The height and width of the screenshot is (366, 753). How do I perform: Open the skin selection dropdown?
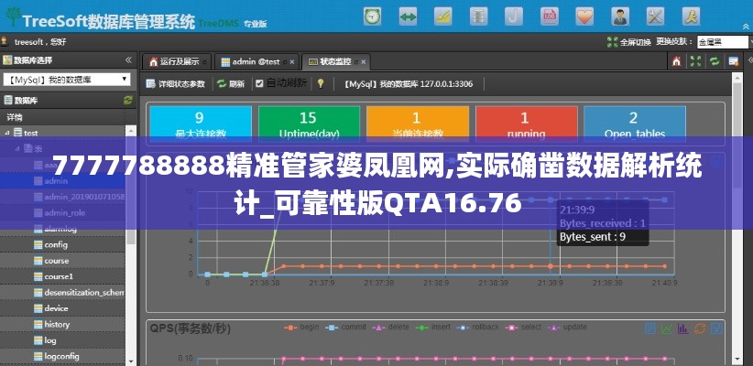coord(723,42)
